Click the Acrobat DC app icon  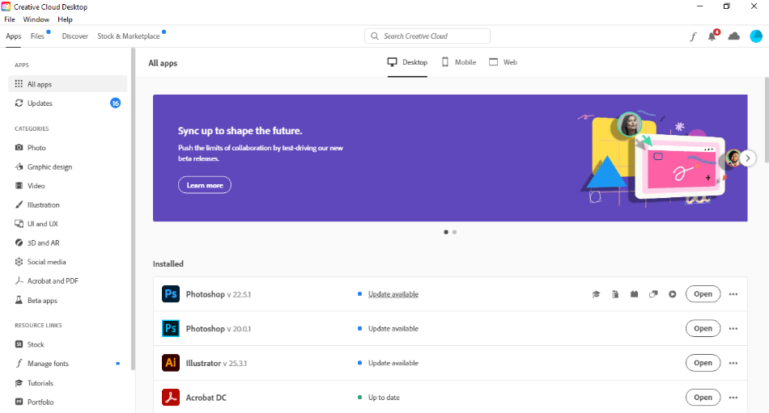pyautogui.click(x=171, y=398)
